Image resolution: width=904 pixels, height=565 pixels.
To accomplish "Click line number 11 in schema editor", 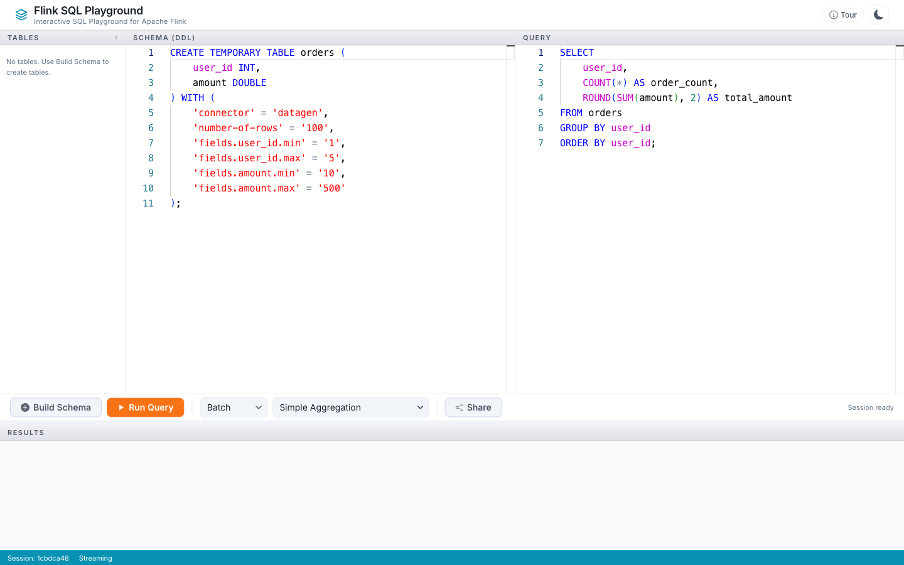I will tap(148, 203).
